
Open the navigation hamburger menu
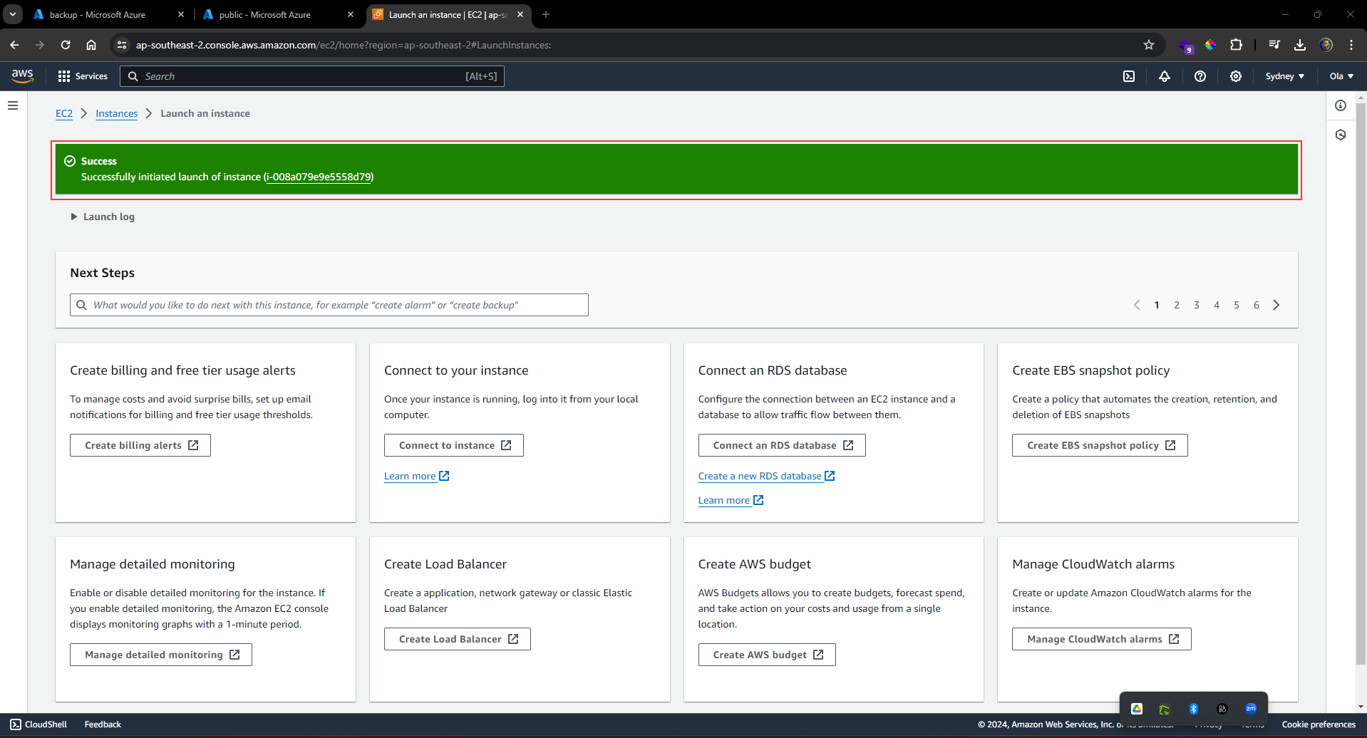coord(13,105)
